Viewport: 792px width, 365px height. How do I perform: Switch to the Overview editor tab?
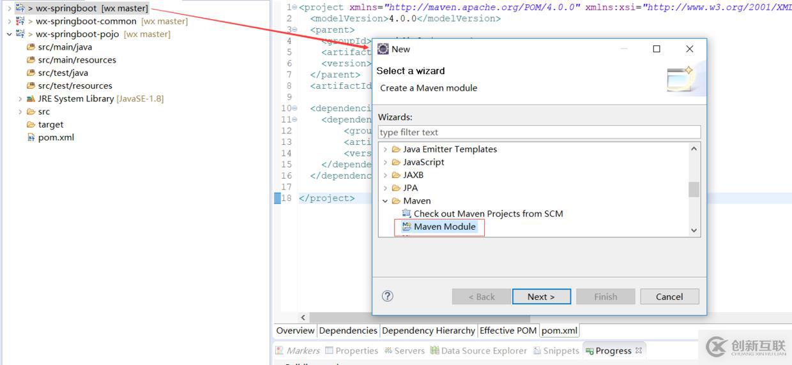click(x=295, y=331)
